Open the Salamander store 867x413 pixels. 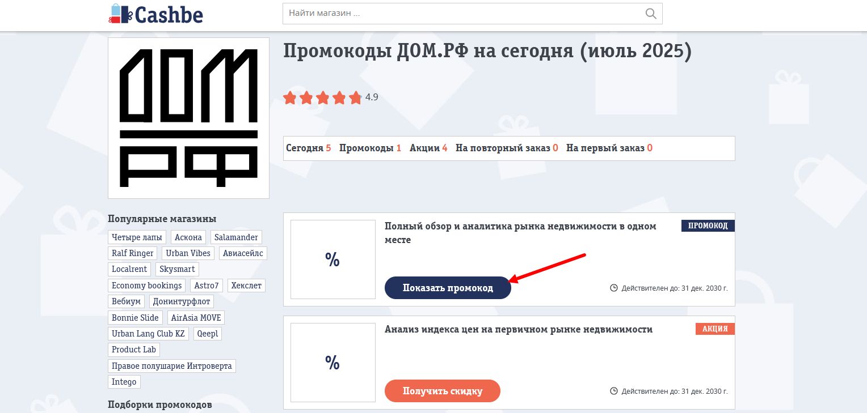click(236, 237)
